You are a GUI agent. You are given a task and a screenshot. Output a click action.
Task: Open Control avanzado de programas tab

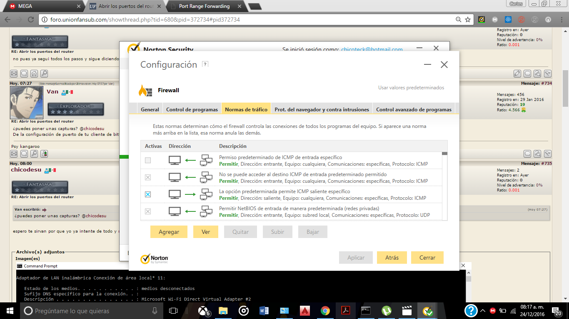[x=414, y=110]
